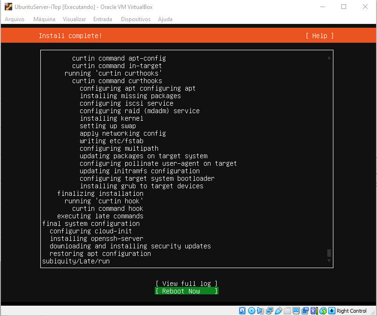The image size is (377, 316).
Task: Click the 'finalizing installation' log line
Action: pyautogui.click(x=100, y=193)
